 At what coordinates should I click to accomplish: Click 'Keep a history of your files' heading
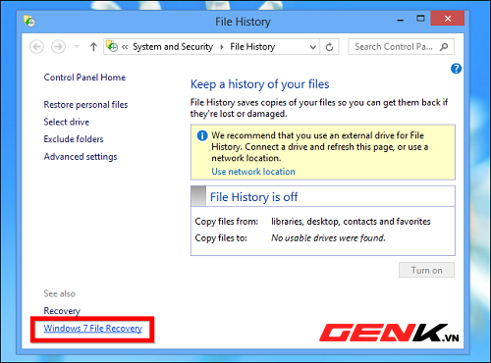(x=260, y=84)
